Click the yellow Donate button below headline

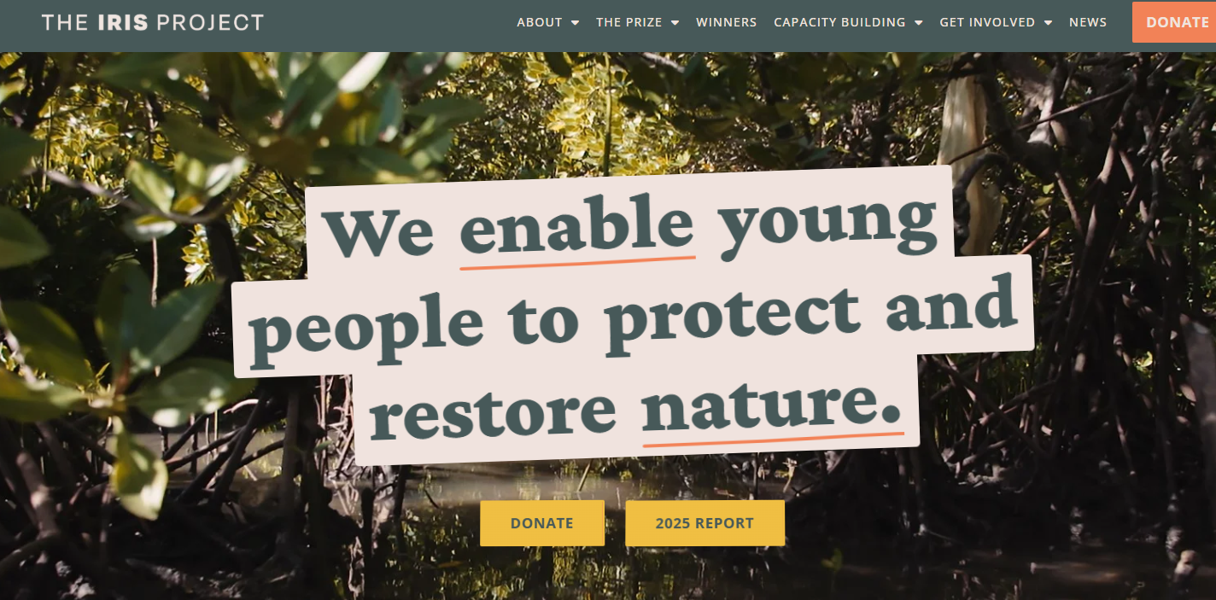(542, 523)
